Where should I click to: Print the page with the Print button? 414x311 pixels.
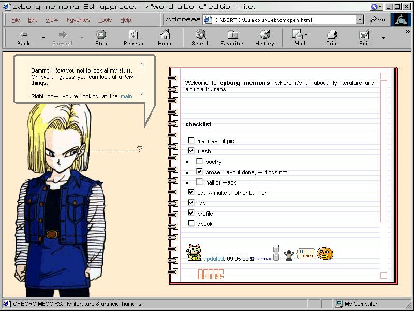[x=332, y=38]
